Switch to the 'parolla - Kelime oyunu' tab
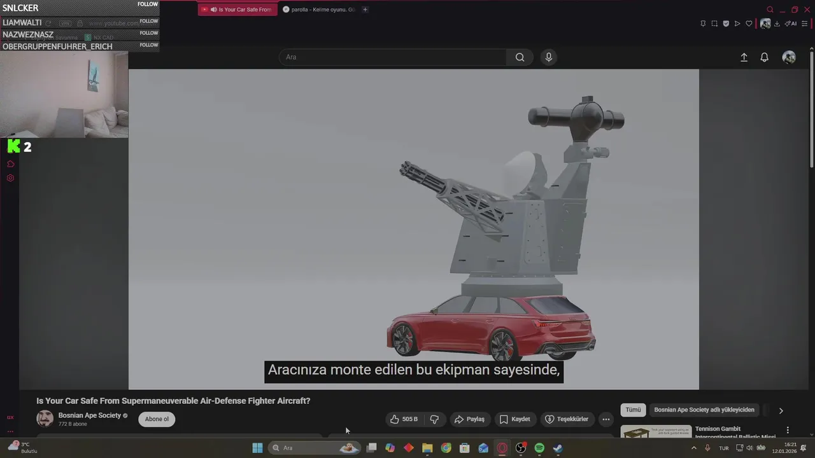 319,10
